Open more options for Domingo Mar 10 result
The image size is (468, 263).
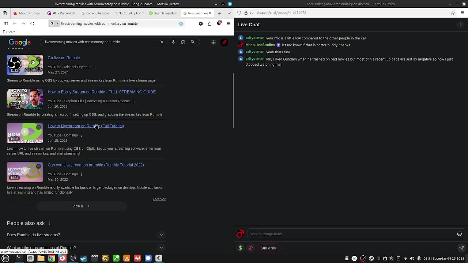(x=82, y=174)
